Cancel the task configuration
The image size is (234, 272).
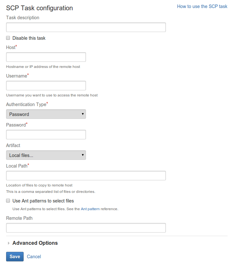[x=34, y=257]
